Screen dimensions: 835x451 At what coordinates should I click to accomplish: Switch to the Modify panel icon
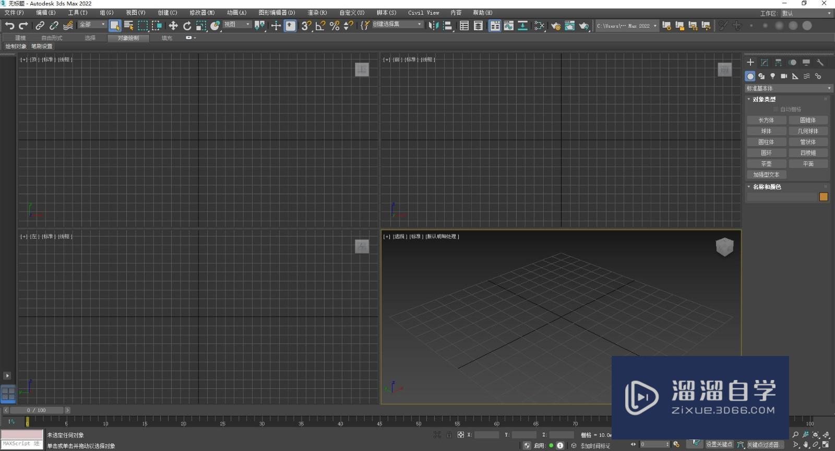click(x=765, y=63)
